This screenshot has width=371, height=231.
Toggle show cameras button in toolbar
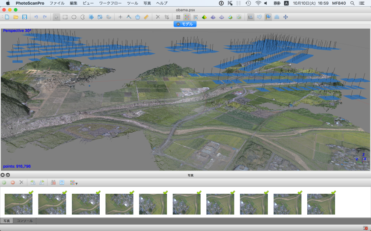pos(250,17)
